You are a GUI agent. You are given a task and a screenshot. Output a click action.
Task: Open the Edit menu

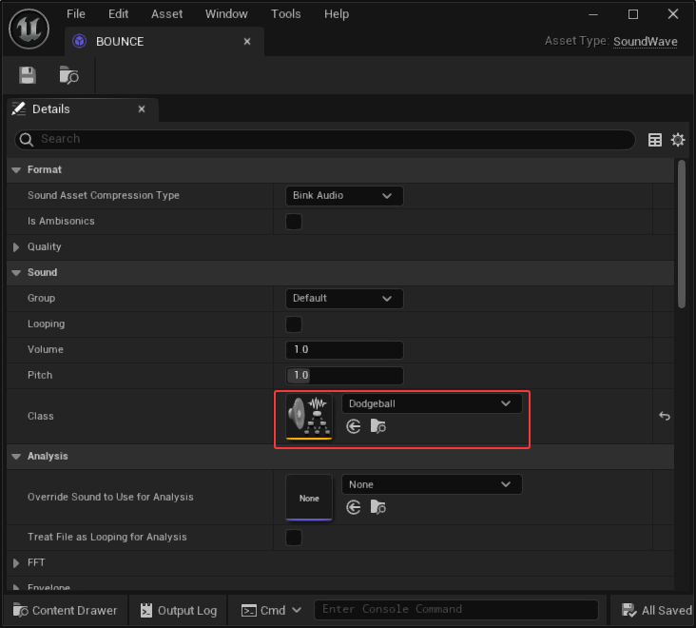pos(119,14)
